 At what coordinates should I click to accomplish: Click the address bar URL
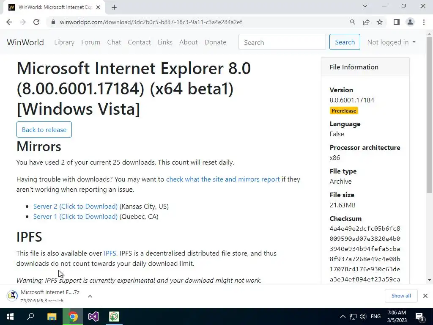151,22
